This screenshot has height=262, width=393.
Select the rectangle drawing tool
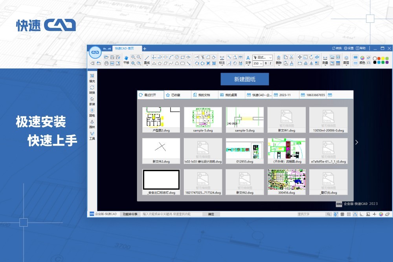(x=183, y=57)
